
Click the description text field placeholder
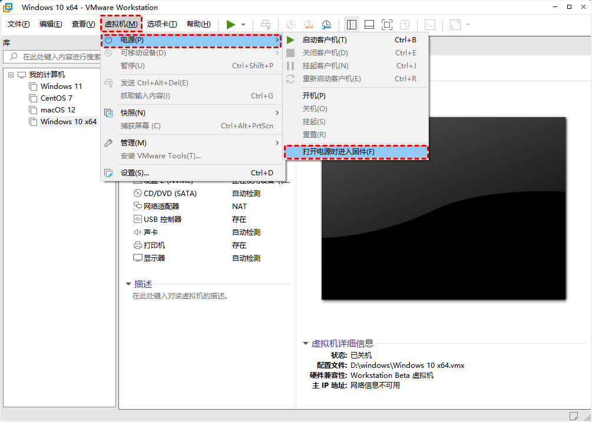pos(180,296)
